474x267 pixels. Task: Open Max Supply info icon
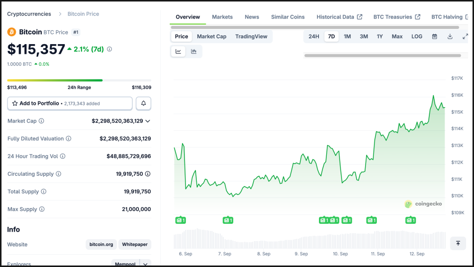pos(42,209)
